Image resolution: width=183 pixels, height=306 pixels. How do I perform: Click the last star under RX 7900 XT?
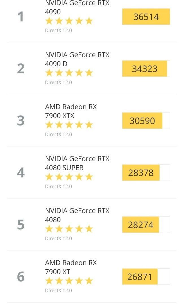(89, 280)
